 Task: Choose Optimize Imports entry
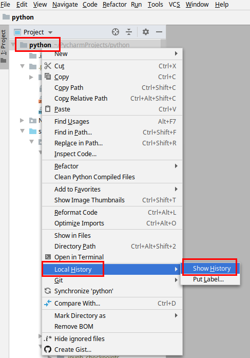[x=112, y=223]
